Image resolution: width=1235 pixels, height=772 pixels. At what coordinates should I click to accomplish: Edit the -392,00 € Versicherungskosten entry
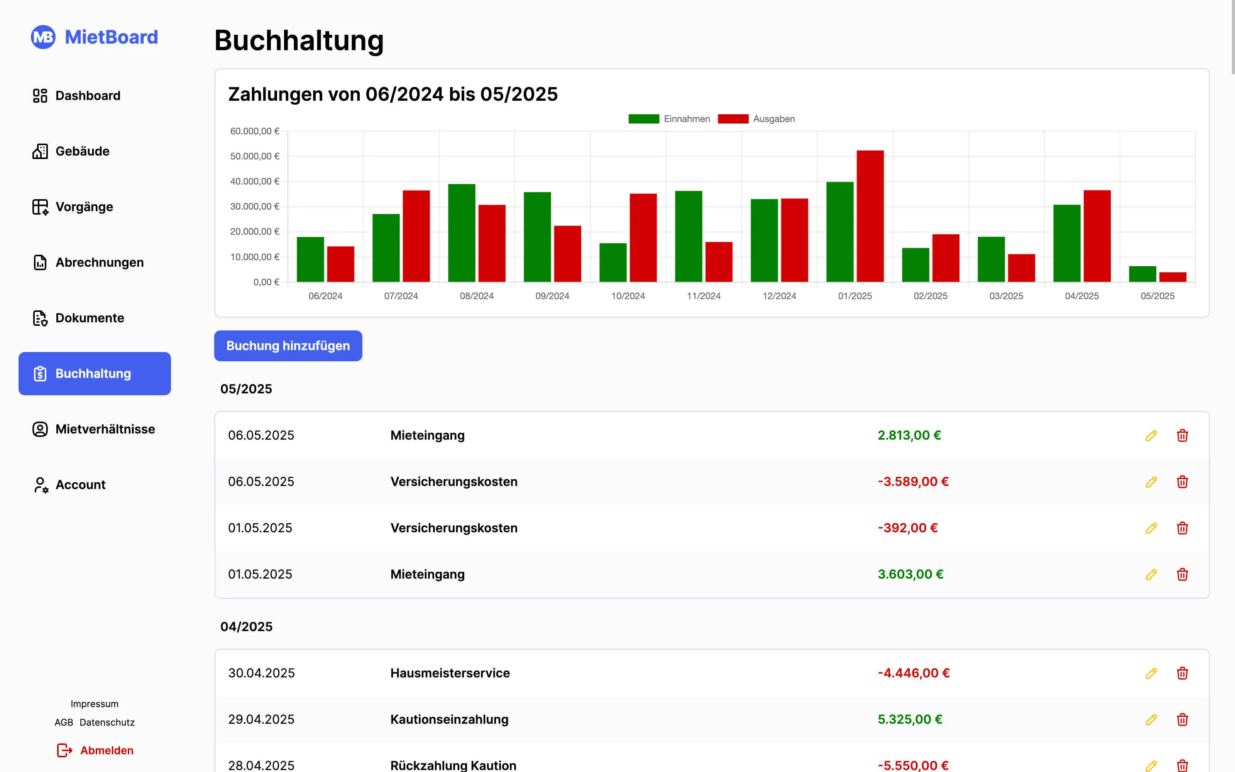click(x=1151, y=528)
